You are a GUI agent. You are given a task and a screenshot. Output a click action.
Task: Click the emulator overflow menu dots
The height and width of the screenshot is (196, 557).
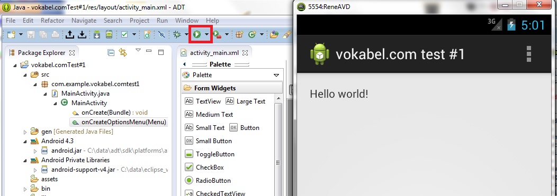[x=529, y=54]
